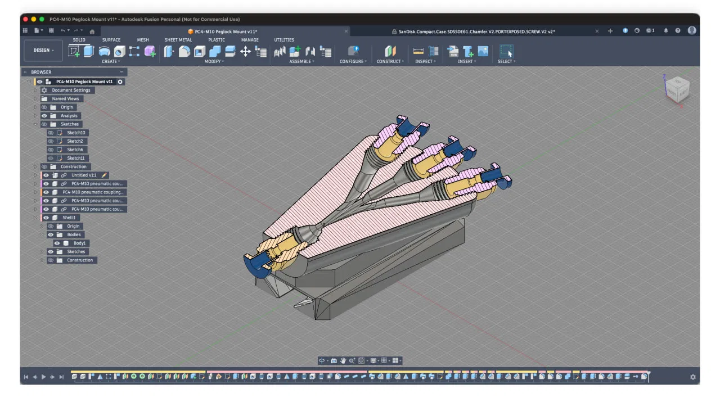
Task: Click the Create Form purple icon
Action: pyautogui.click(x=150, y=51)
